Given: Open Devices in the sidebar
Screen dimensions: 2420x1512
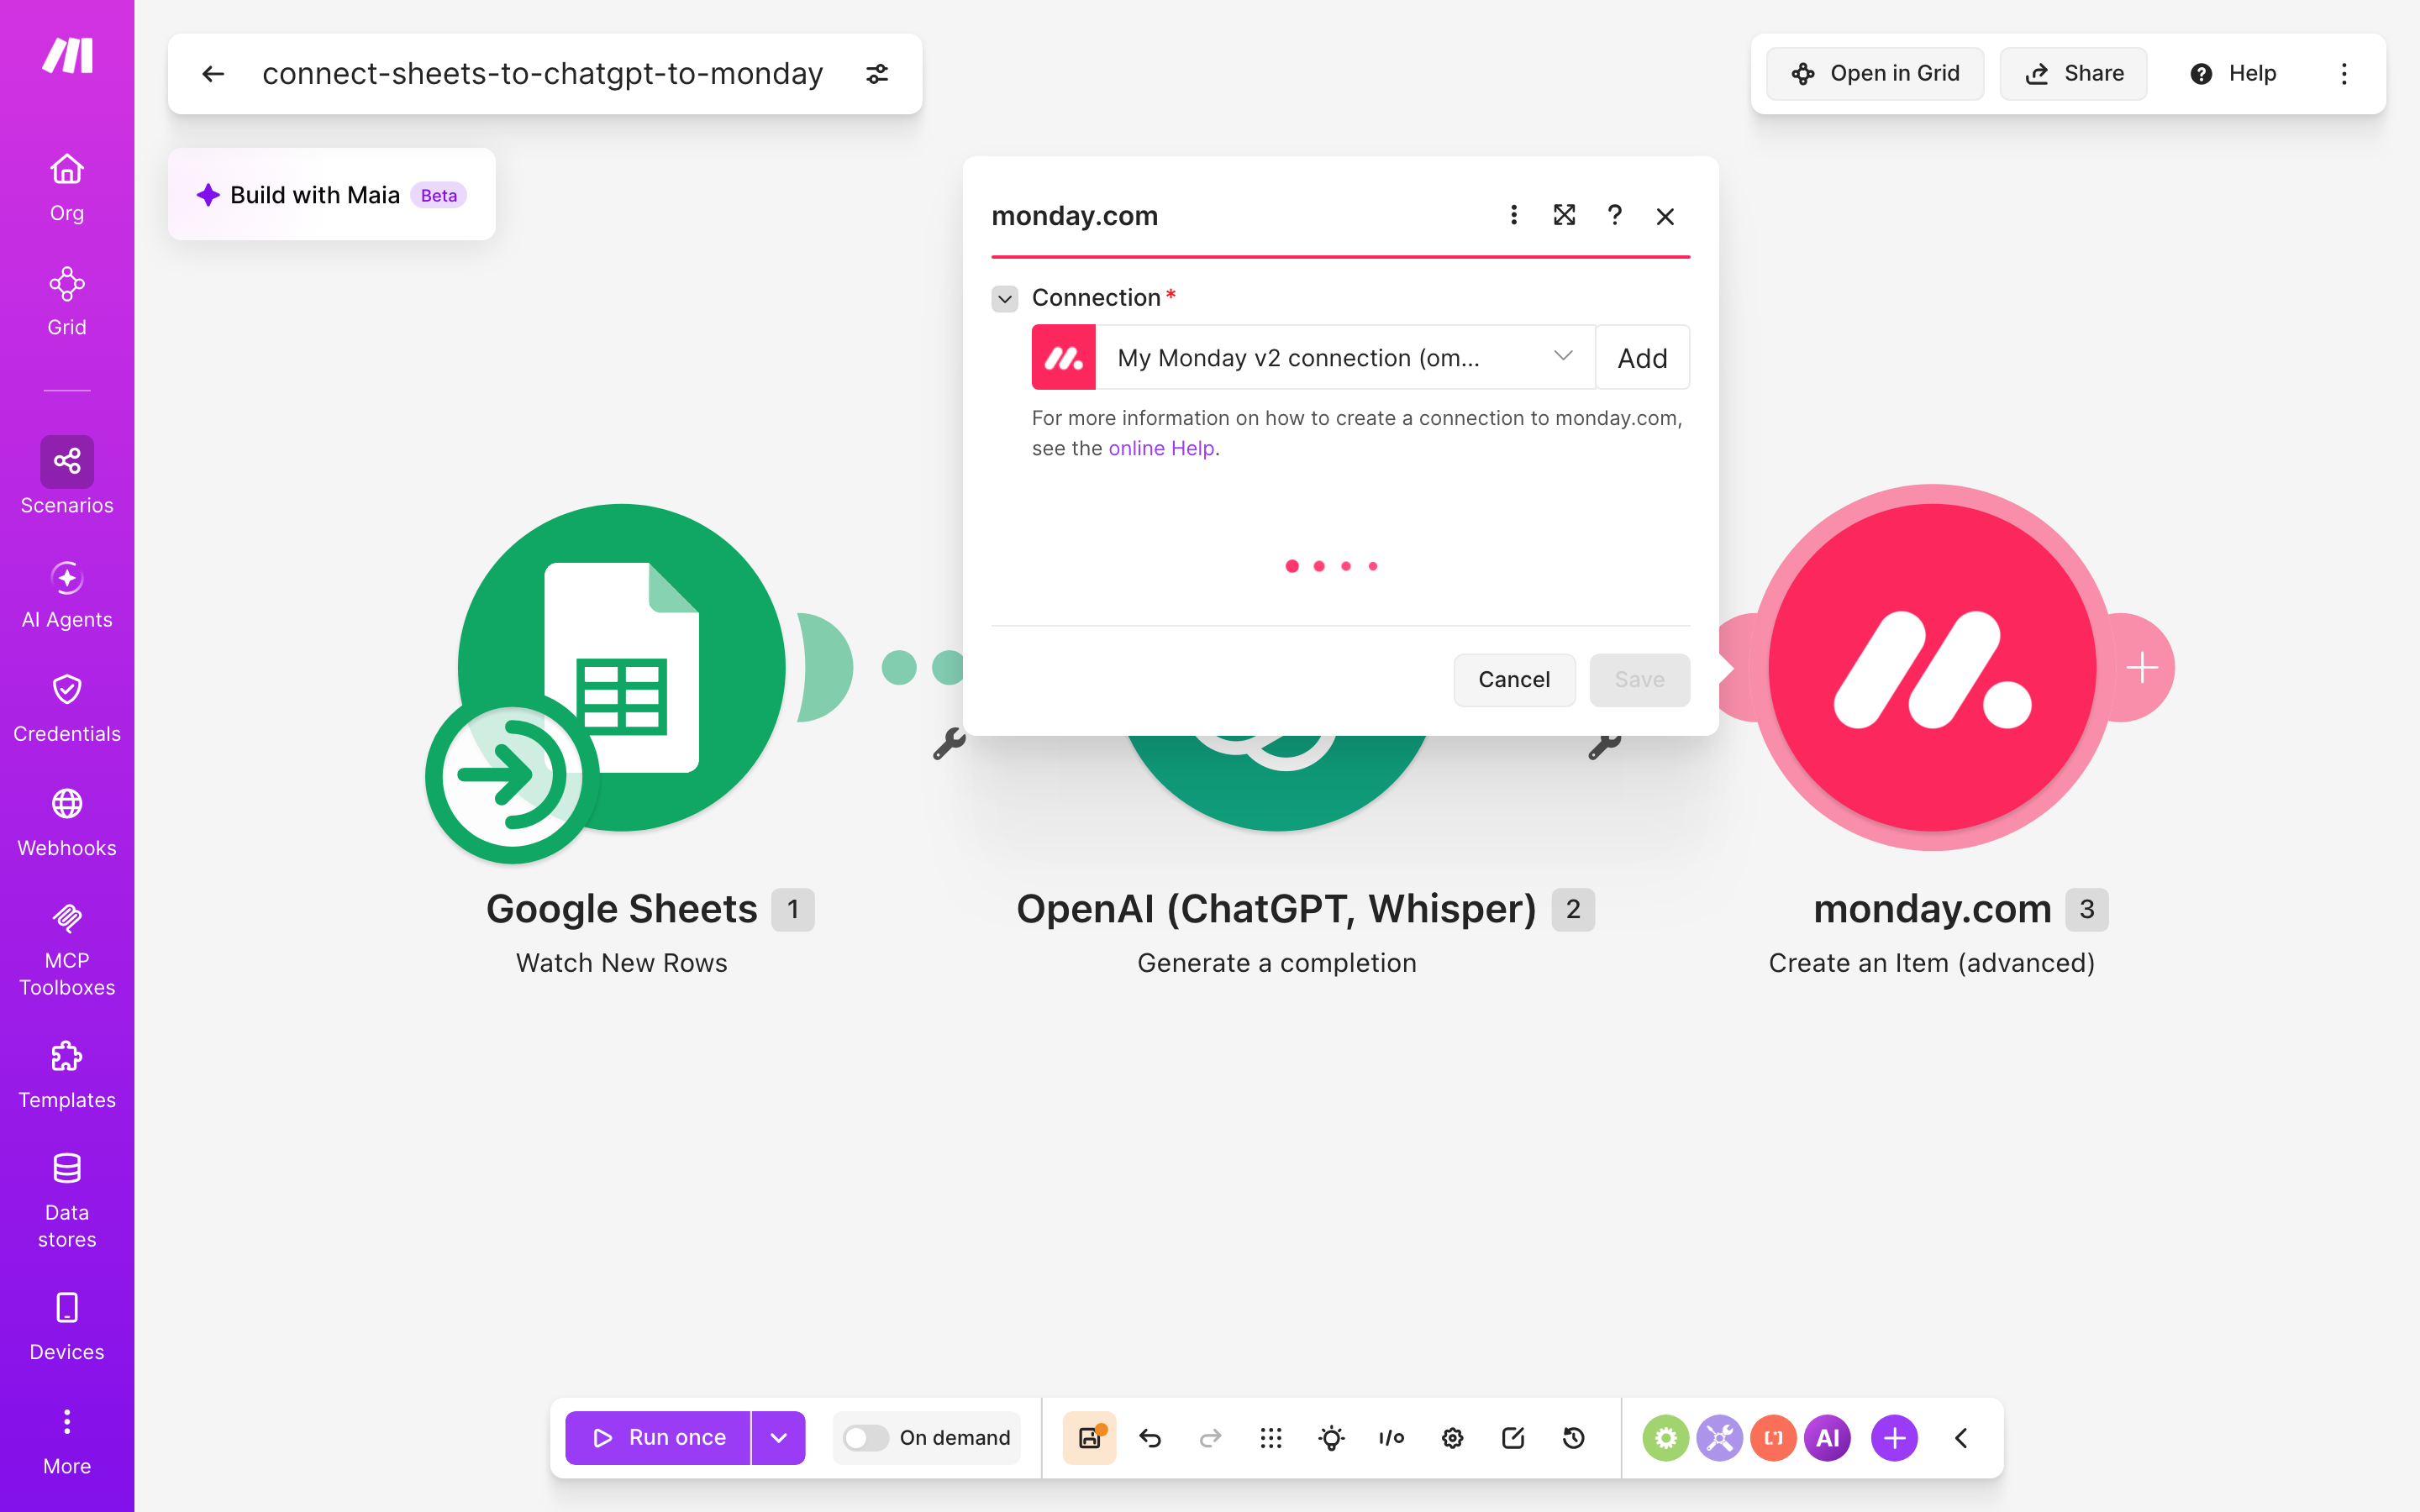Looking at the screenshot, I should click(x=67, y=1327).
